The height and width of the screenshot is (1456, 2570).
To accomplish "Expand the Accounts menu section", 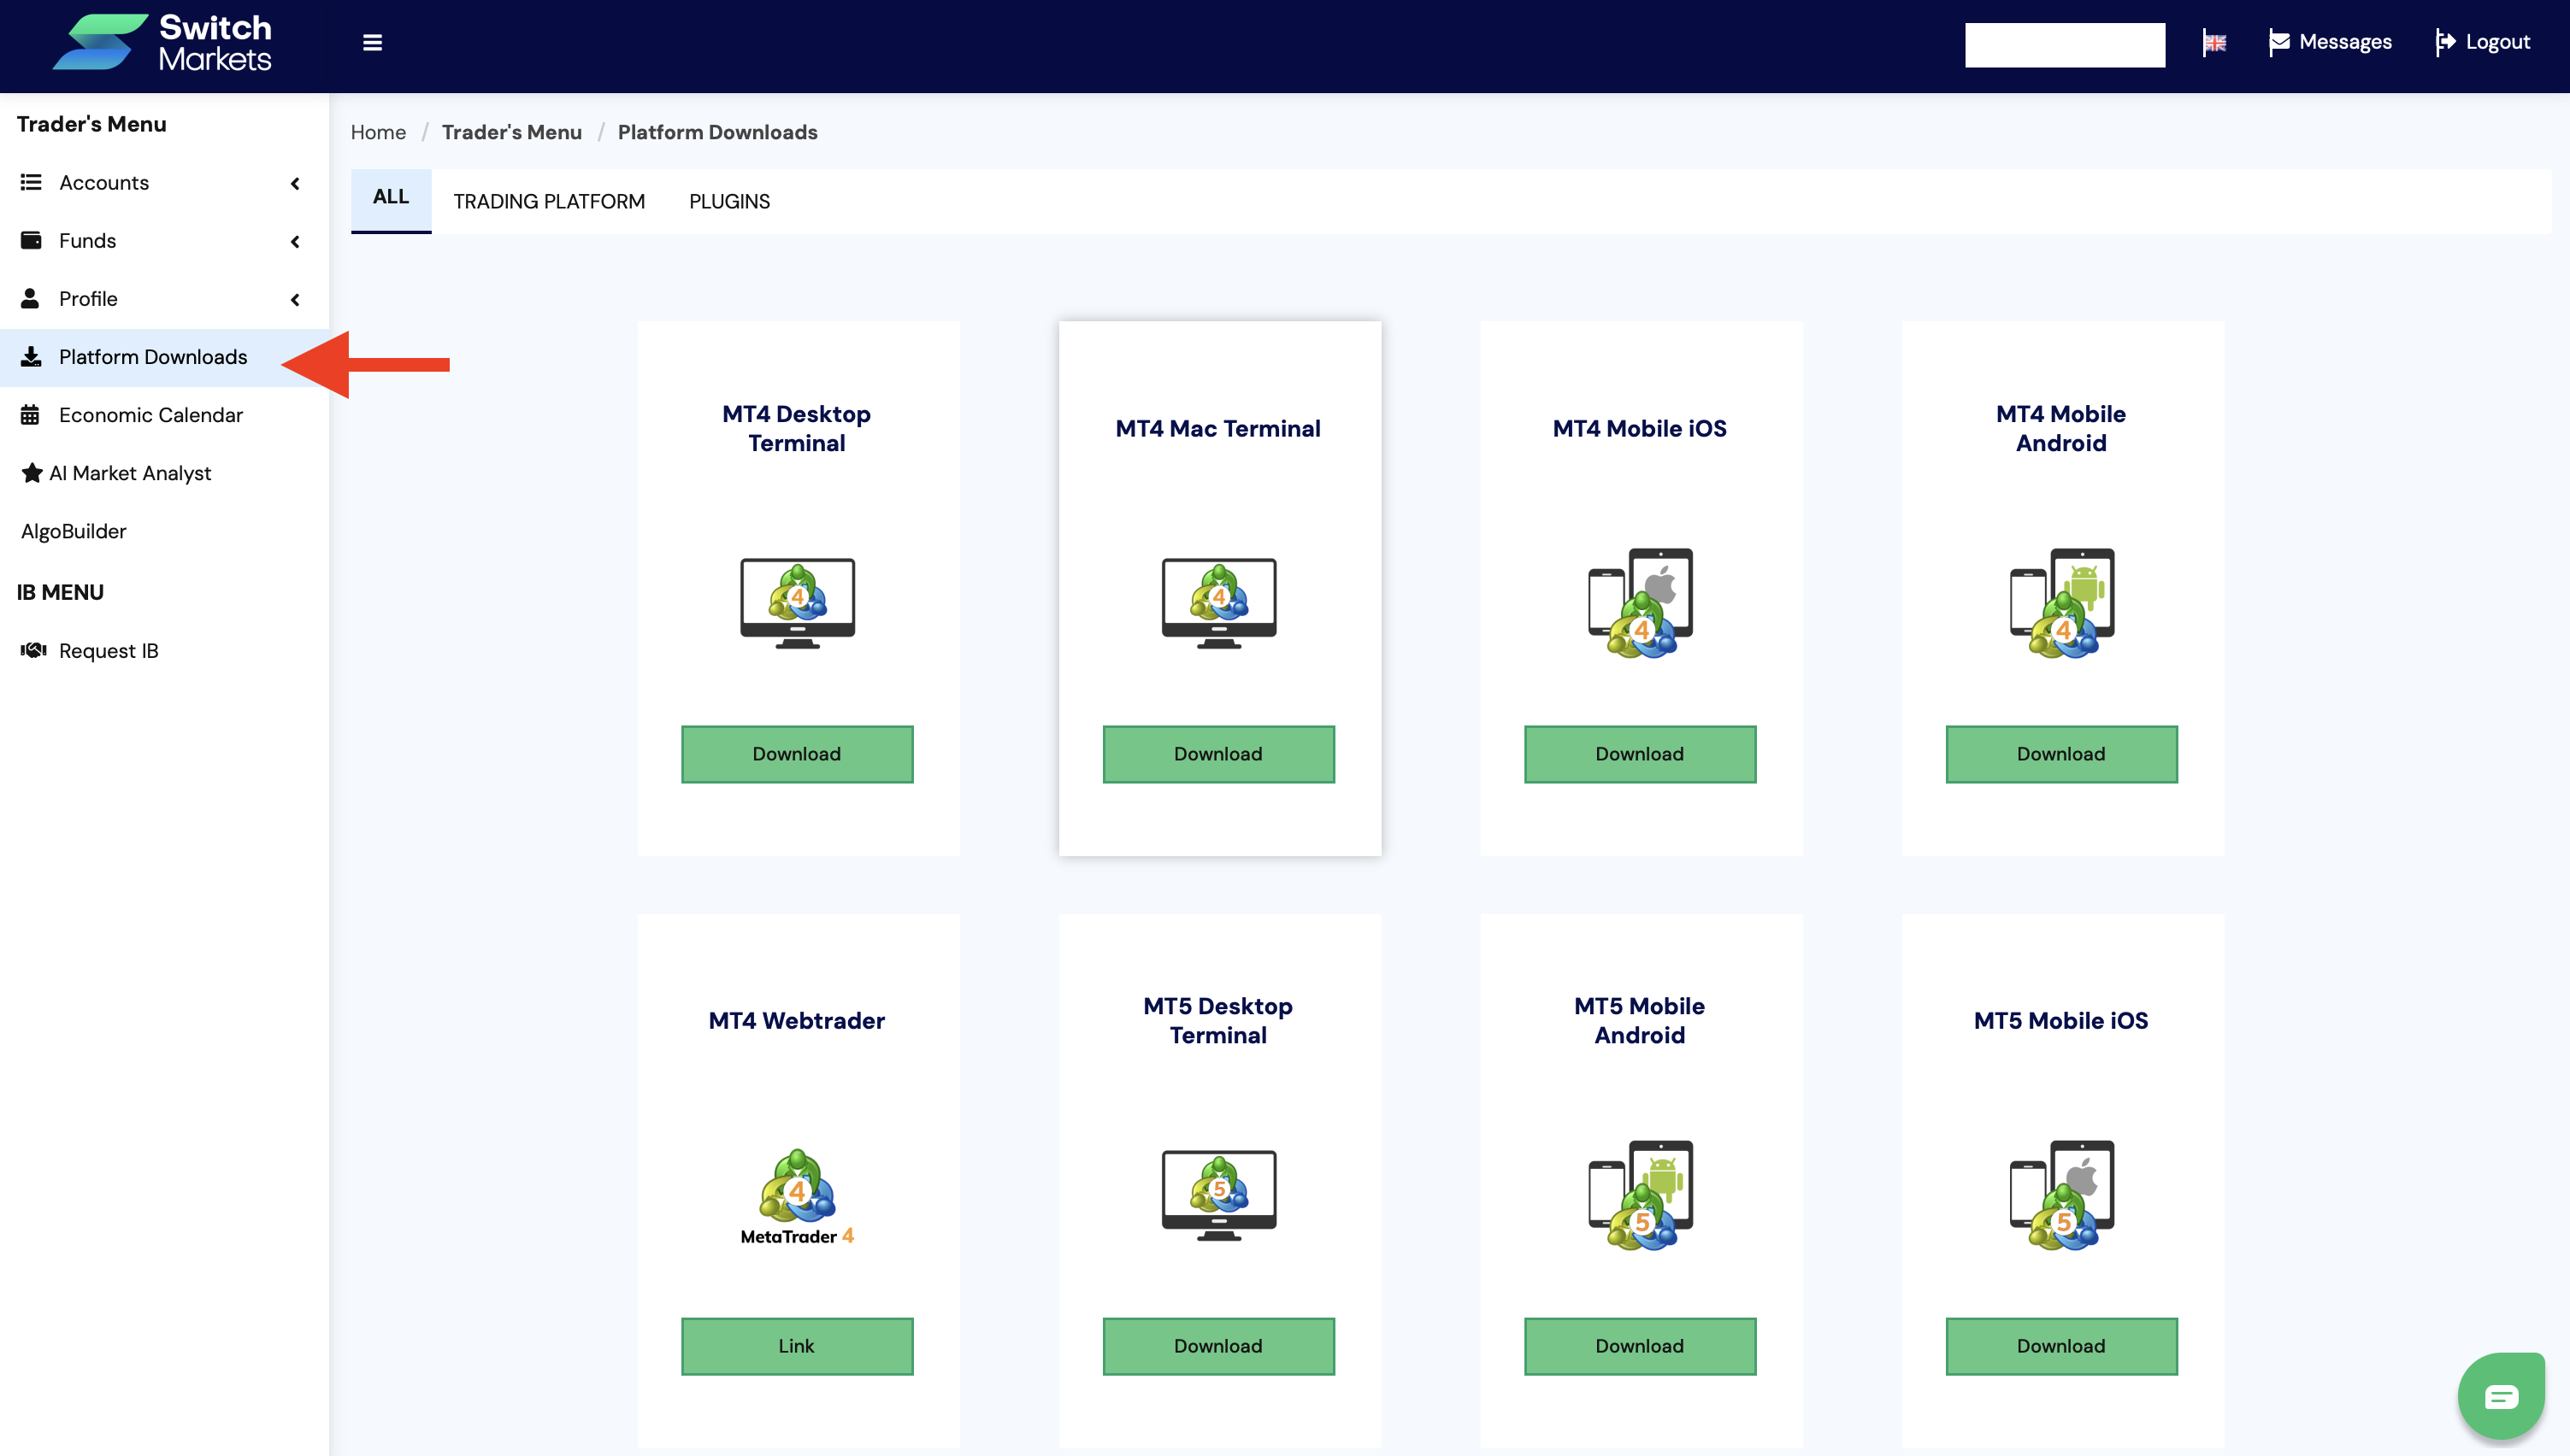I will 295,183.
